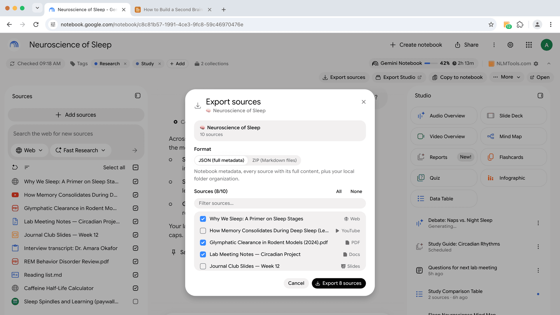Switch to How to Build a Second Brain tab
The image size is (560, 315).
(173, 10)
